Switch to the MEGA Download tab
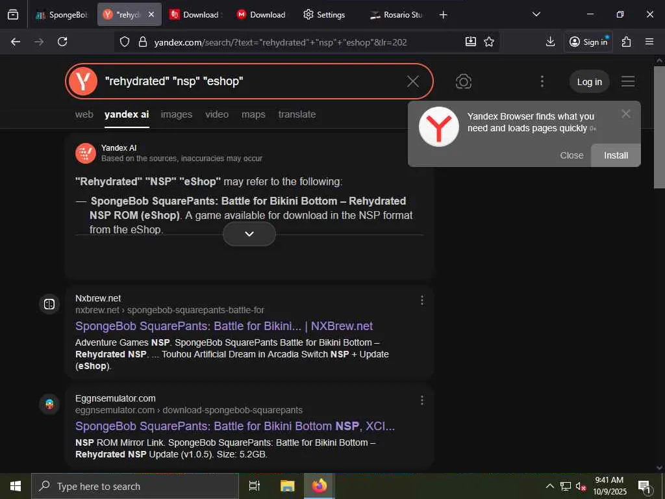This screenshot has width=665, height=499. pos(262,15)
